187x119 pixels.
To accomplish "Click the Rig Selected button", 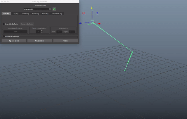I will tap(40, 41).
